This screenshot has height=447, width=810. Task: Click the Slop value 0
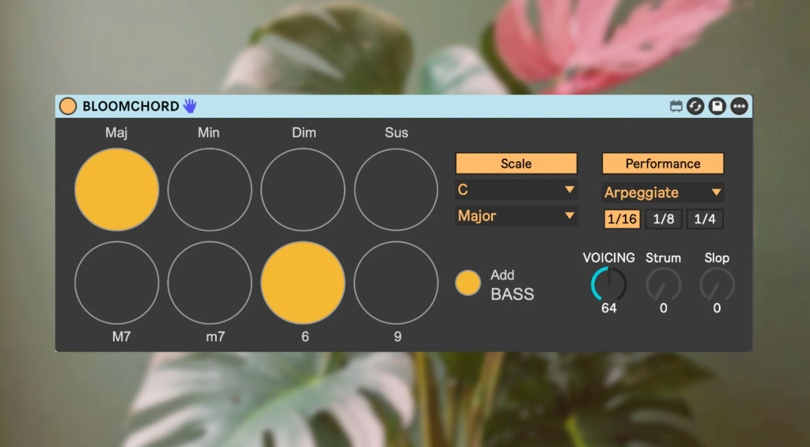tap(717, 309)
